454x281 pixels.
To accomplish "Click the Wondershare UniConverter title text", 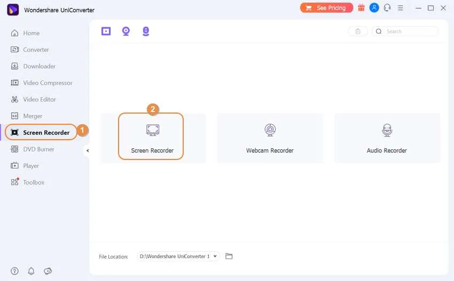I will [x=59, y=10].
